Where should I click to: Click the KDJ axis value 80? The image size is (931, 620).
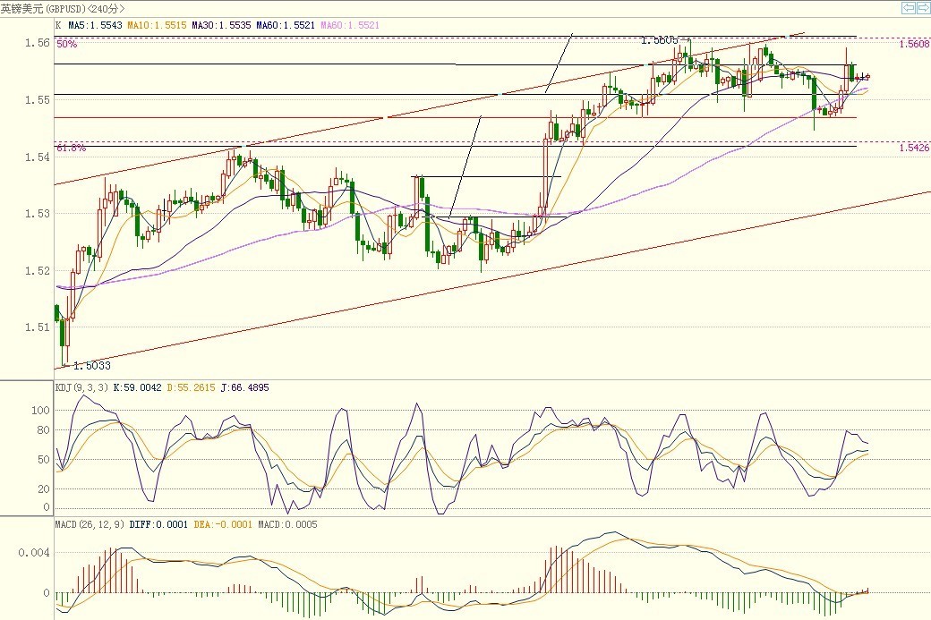point(43,430)
